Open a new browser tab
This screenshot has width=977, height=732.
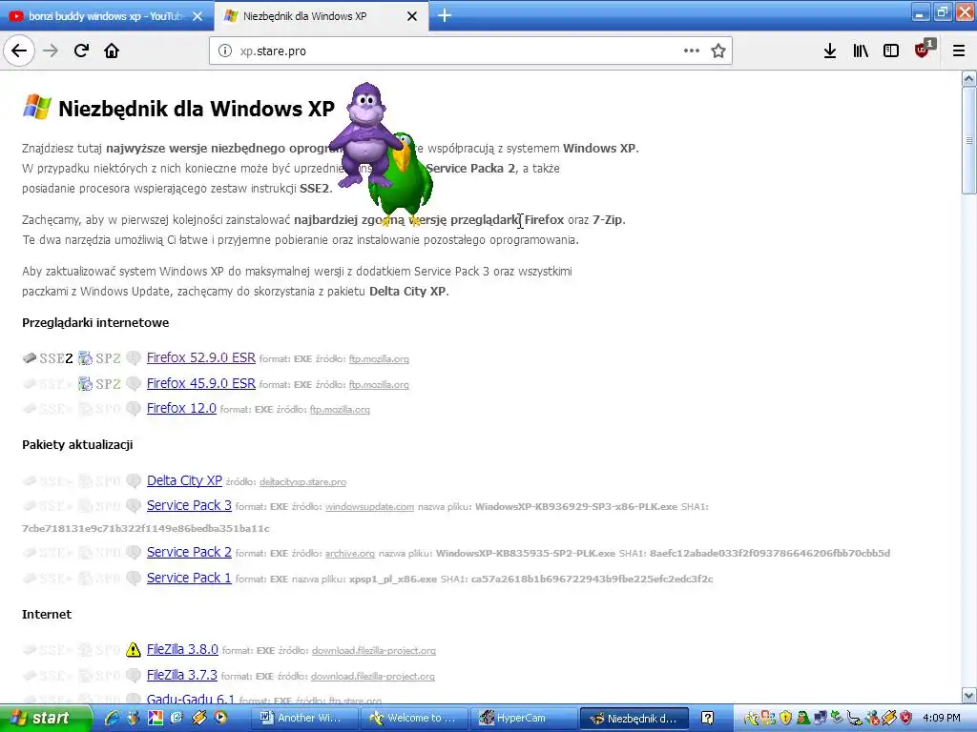pos(445,15)
